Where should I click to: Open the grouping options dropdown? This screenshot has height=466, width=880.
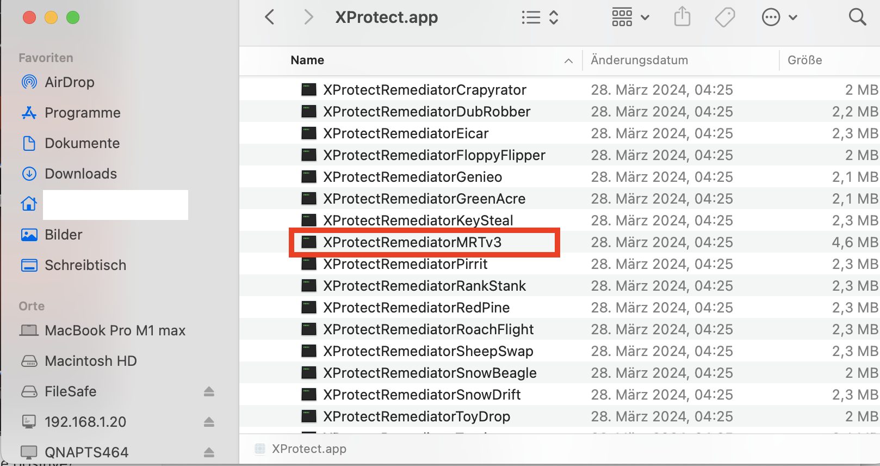(x=630, y=17)
